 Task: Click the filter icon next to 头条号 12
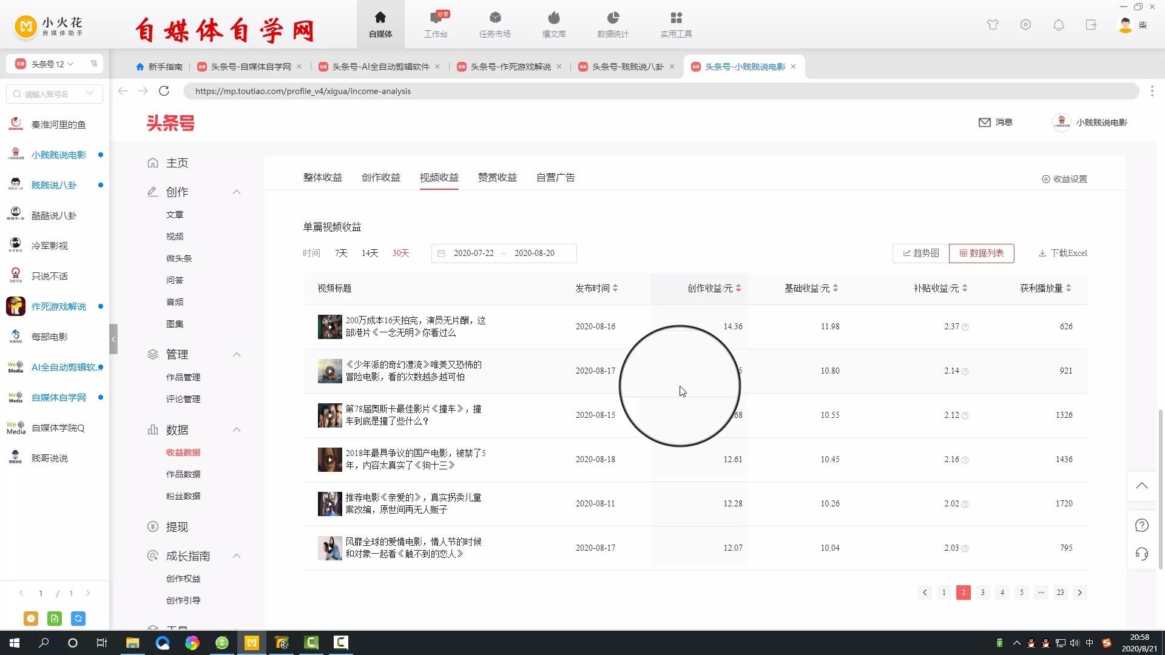(94, 64)
